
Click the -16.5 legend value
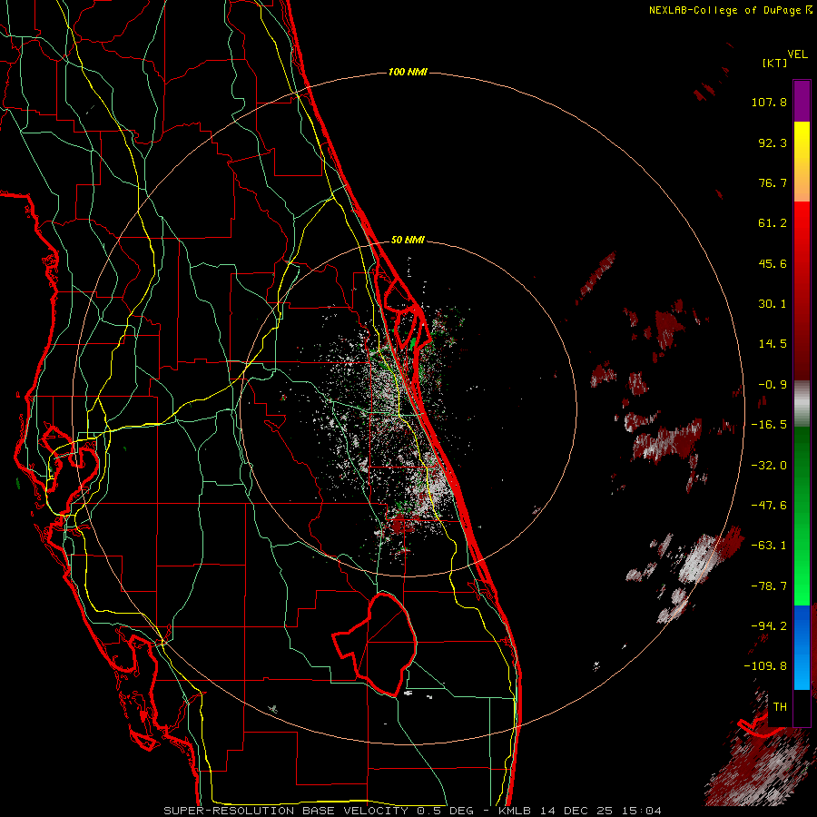(769, 425)
